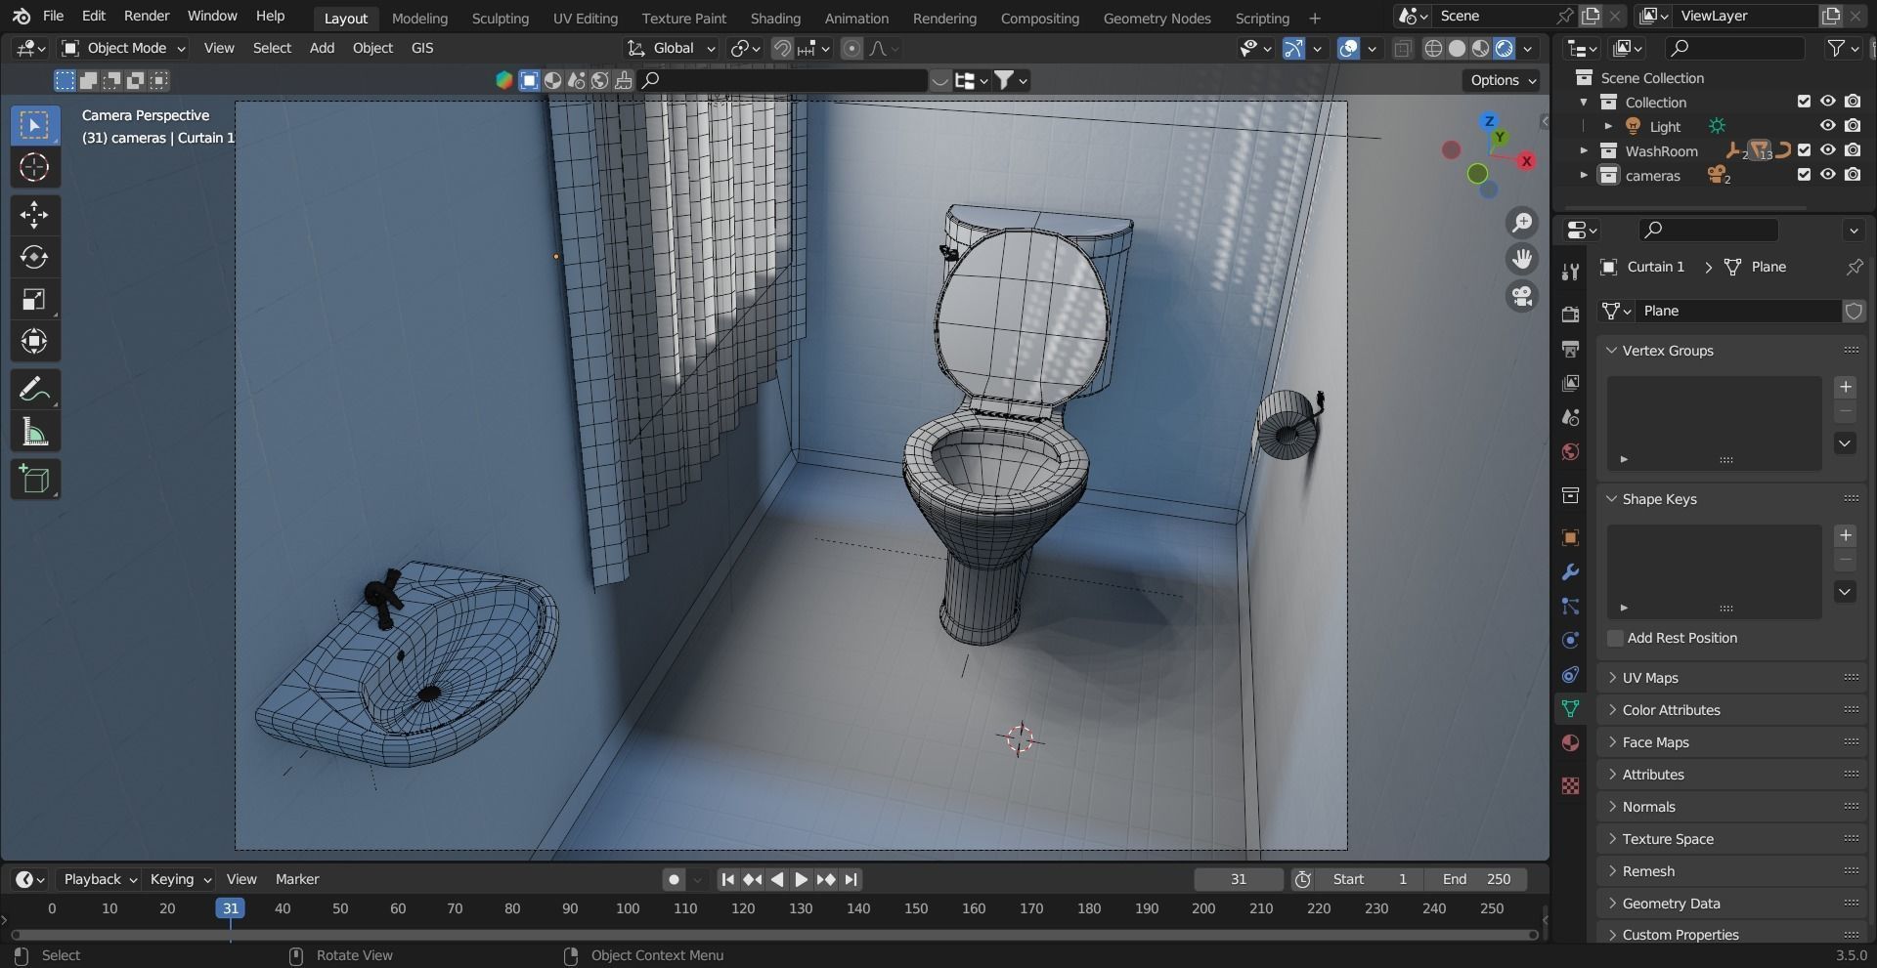Pick the Annotate tool
Viewport: 1877px width, 968px height.
pos(34,390)
